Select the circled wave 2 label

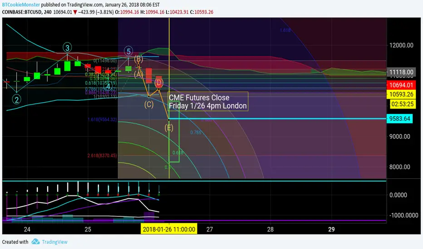17,100
